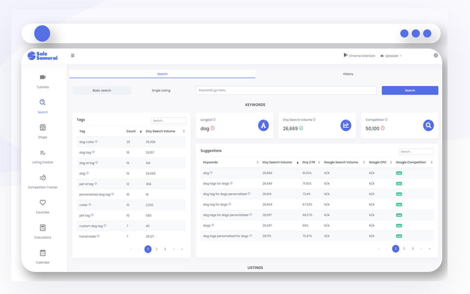Screen dimensions: 470x294
Task: Expand the Uploader dropdown
Action: point(391,56)
